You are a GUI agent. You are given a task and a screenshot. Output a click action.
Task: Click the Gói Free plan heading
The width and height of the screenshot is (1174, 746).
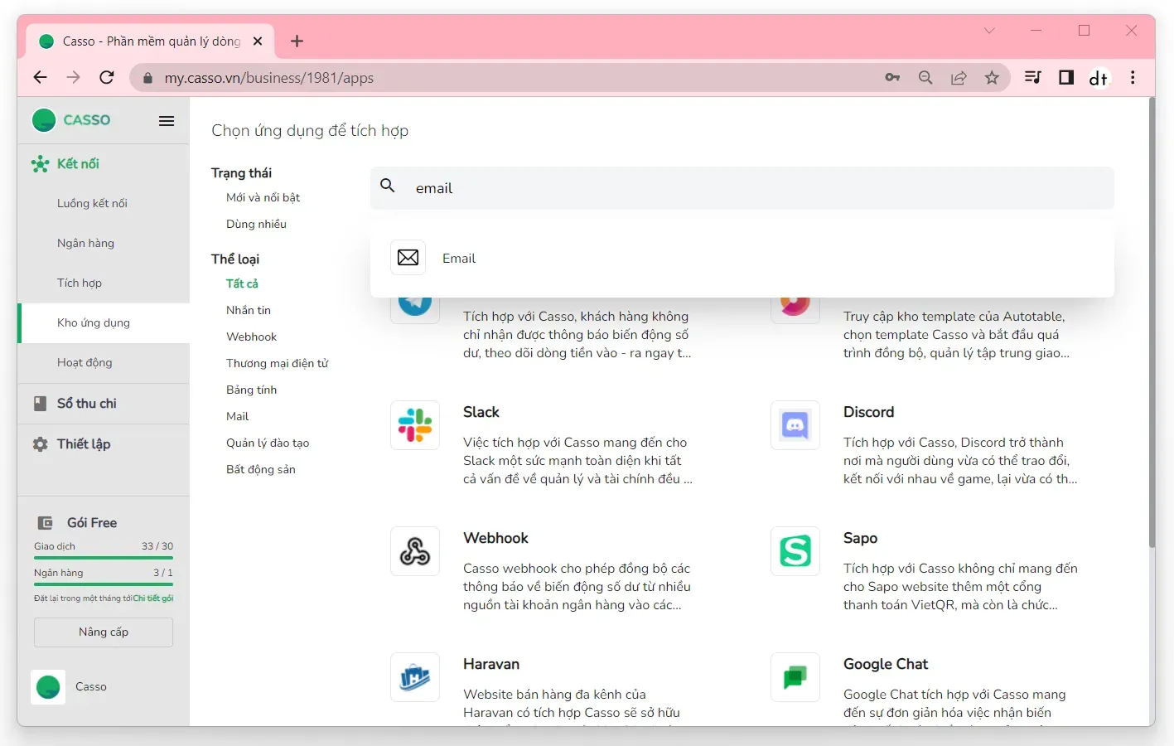[92, 523]
